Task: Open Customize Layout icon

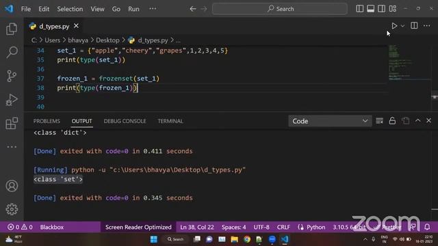Action: 393,9
